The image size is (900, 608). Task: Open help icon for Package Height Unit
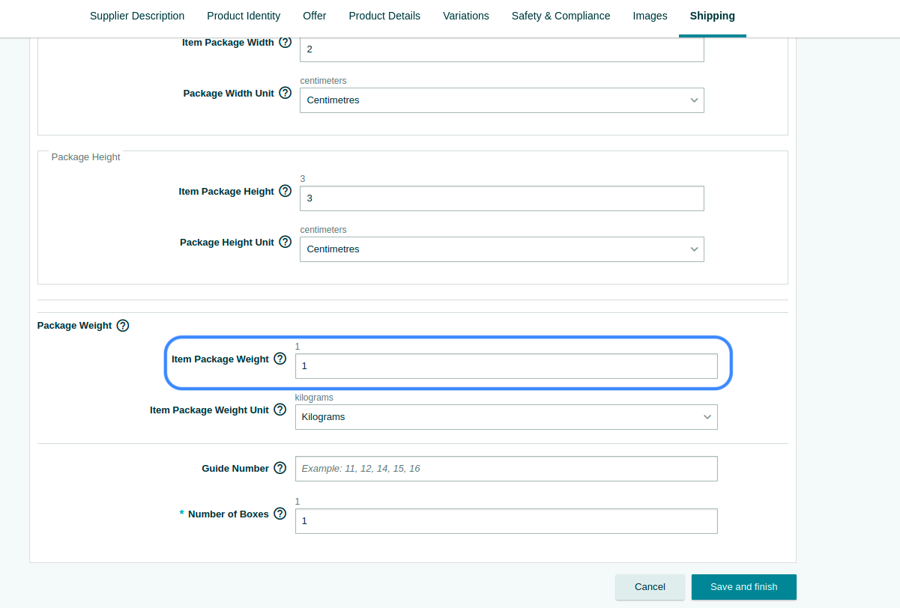285,242
